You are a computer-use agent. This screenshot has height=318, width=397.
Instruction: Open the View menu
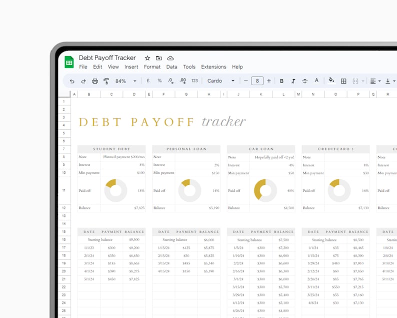tap(113, 67)
